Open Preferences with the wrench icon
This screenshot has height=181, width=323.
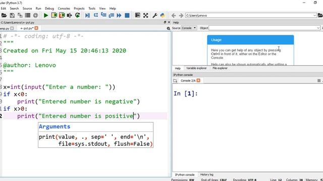pos(155,16)
